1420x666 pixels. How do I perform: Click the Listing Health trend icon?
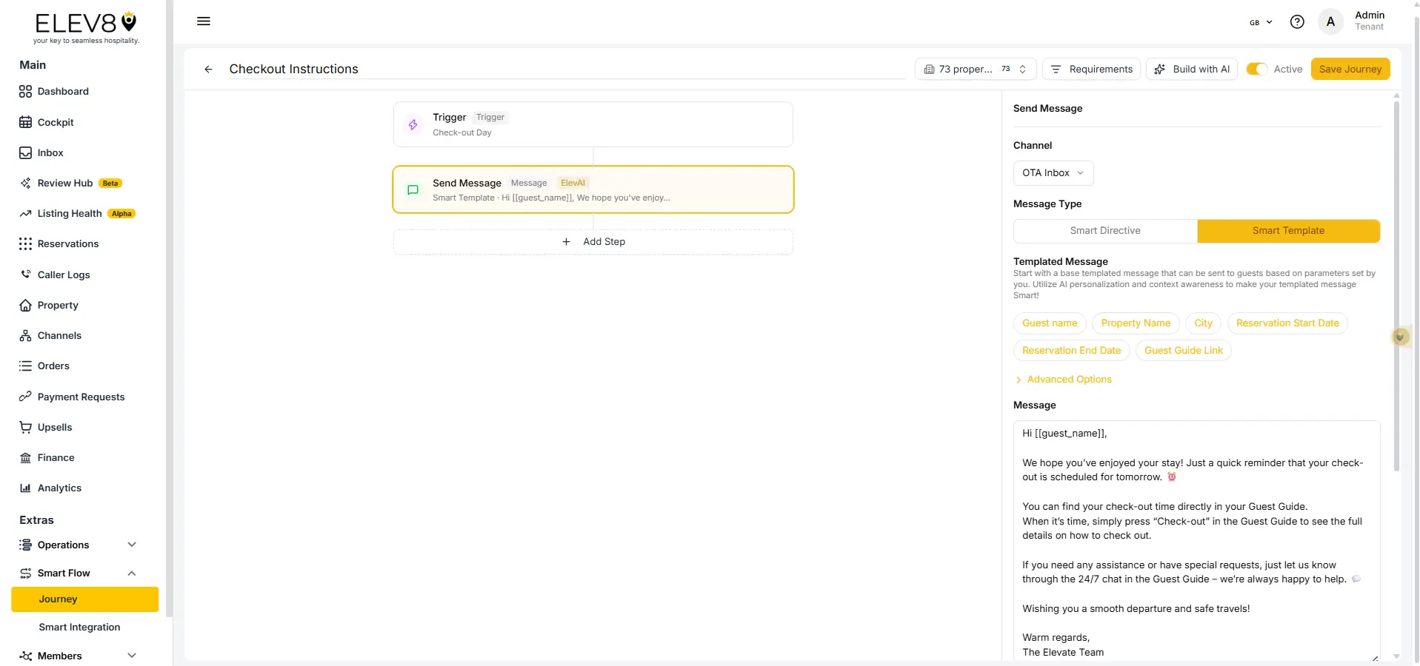(25, 213)
